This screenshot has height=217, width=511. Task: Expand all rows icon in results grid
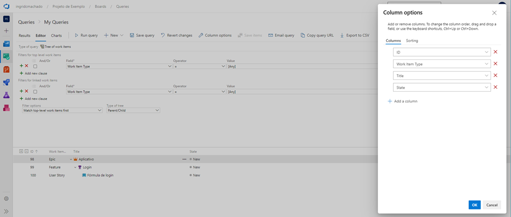[x=21, y=151]
